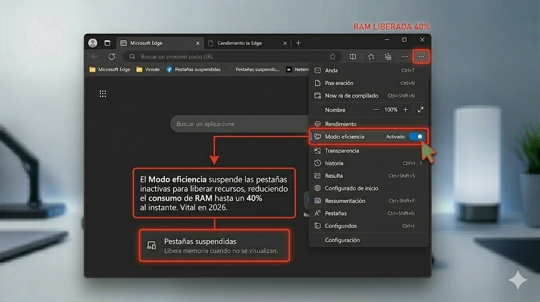Open the Netem bookmark
This screenshot has width=540, height=302.
297,70
